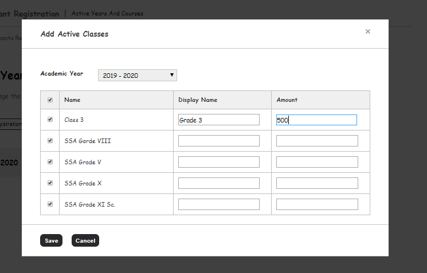Click Display Name field for SSA Grade X
The image size is (427, 273).
click(x=219, y=183)
